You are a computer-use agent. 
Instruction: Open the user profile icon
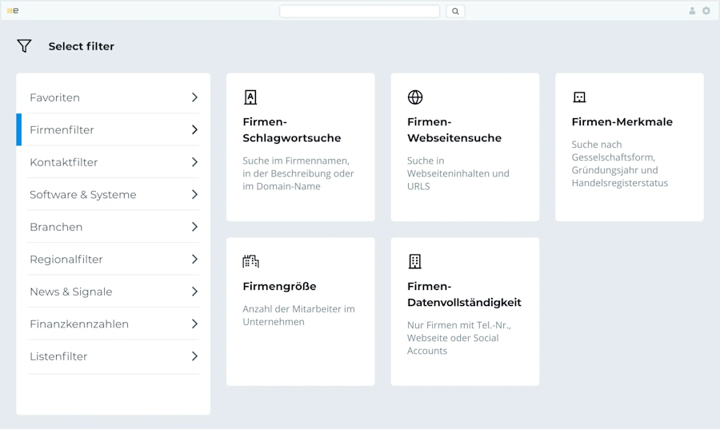tap(692, 10)
